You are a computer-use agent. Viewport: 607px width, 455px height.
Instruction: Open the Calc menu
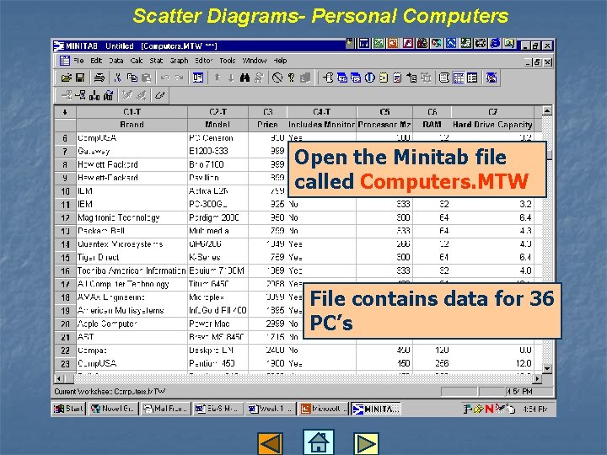[x=137, y=61]
